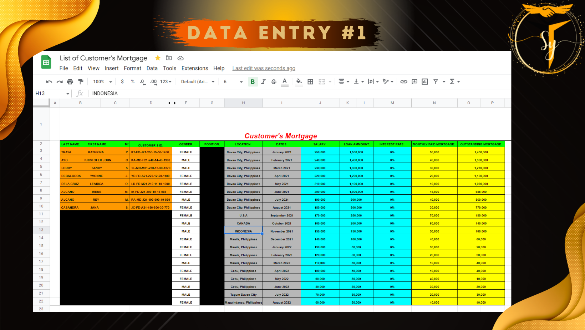Create a filter with the funnel icon
Screen dimensions: 585x330
click(436, 82)
